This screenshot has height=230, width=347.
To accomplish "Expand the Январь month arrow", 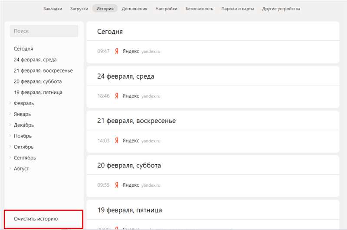I will 10,114.
